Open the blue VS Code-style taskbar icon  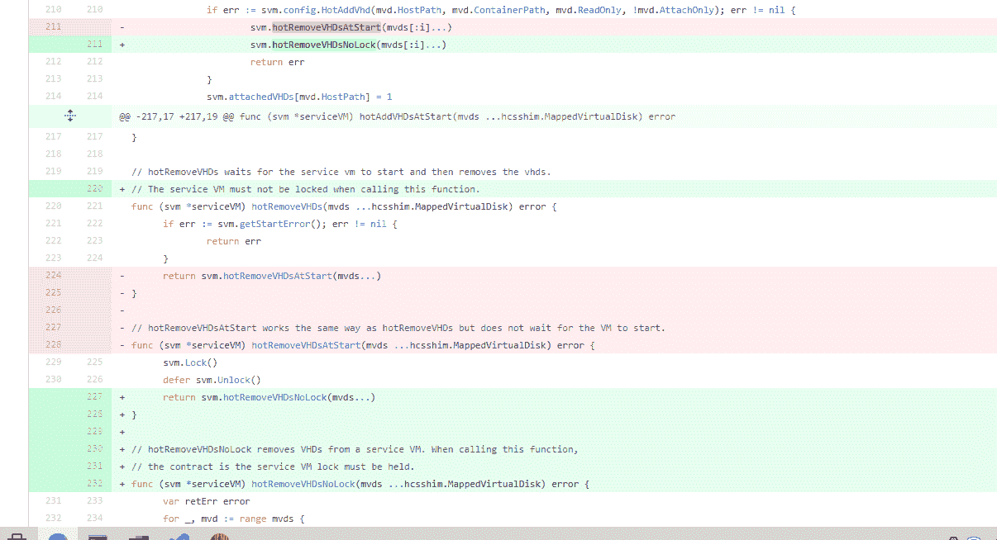179,537
